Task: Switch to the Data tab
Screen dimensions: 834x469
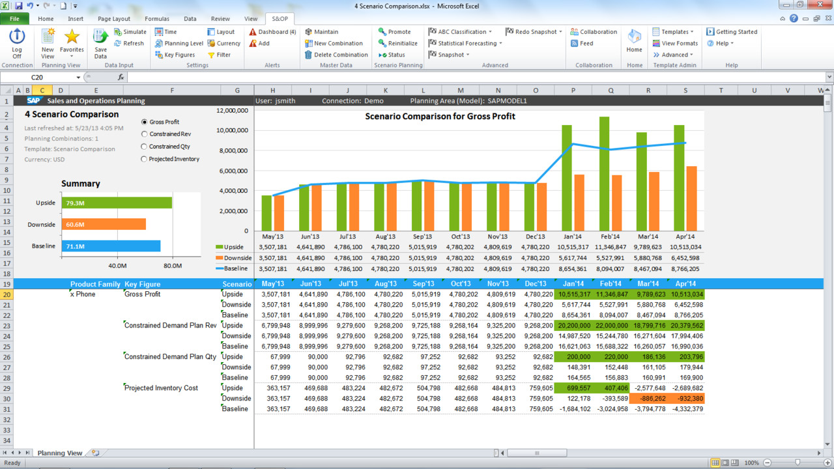Action: [x=190, y=19]
